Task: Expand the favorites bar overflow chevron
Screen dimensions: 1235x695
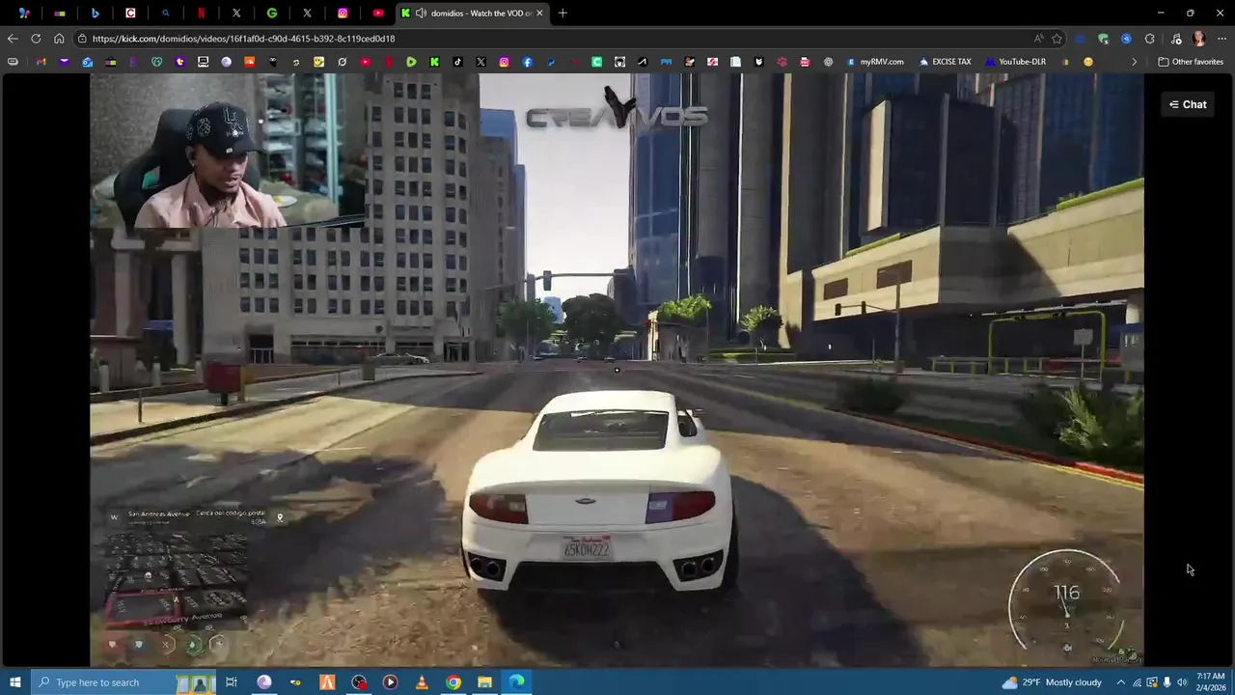Action: pyautogui.click(x=1135, y=62)
